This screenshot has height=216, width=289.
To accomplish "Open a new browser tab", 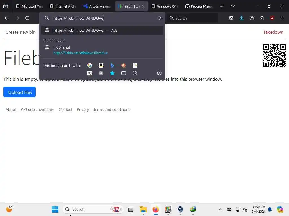I will tap(222, 6).
